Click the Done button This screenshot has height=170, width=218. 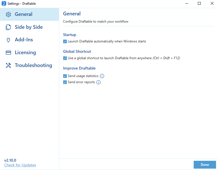[x=205, y=165]
